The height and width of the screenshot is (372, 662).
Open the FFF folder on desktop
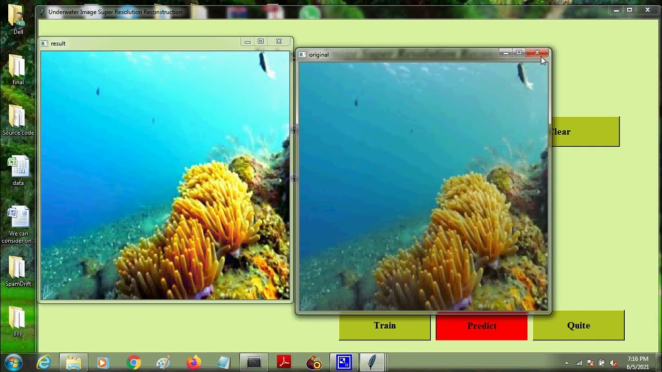point(18,322)
